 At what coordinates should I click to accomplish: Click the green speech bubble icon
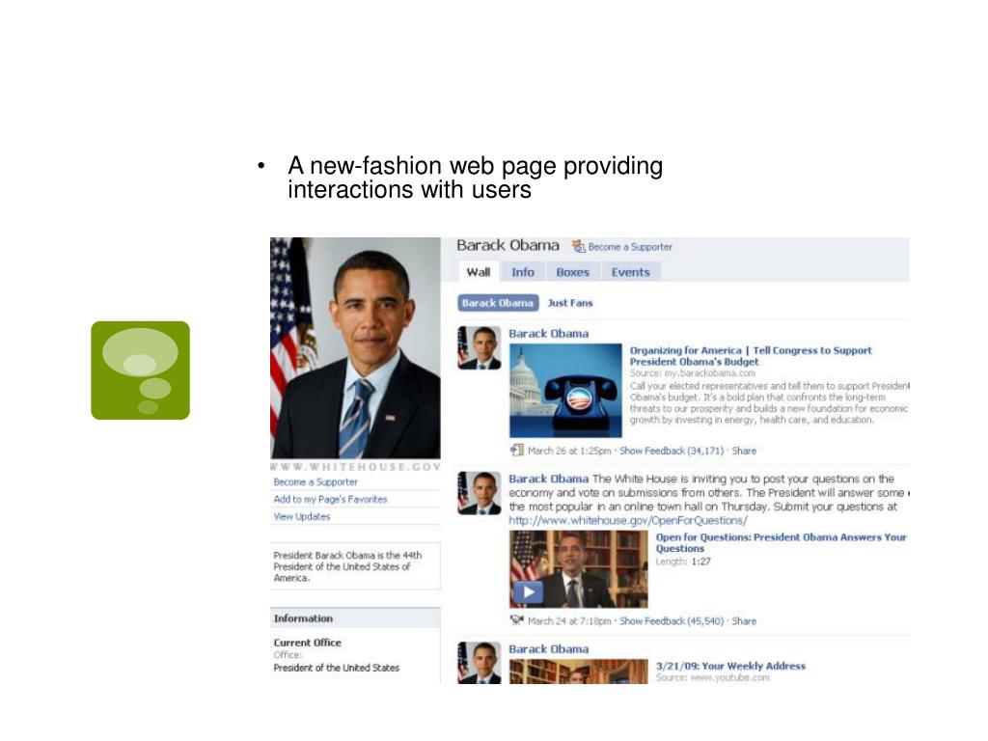tap(140, 370)
